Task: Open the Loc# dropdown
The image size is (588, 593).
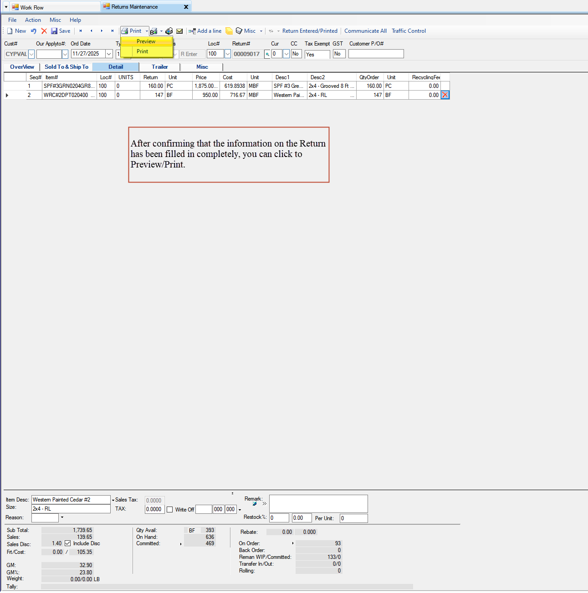Action: tap(227, 53)
